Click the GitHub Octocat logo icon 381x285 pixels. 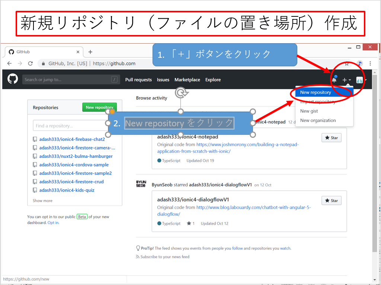[13, 79]
